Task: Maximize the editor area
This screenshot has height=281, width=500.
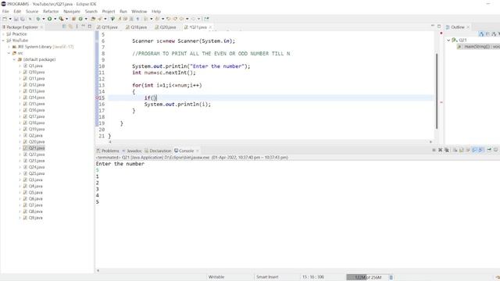Action: (x=439, y=26)
